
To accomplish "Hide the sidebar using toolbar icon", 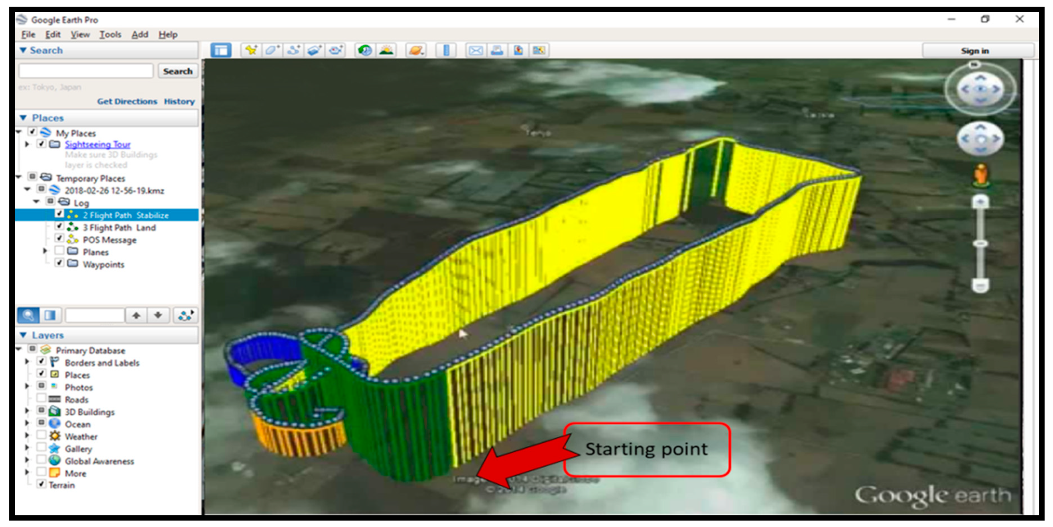I will click(221, 50).
